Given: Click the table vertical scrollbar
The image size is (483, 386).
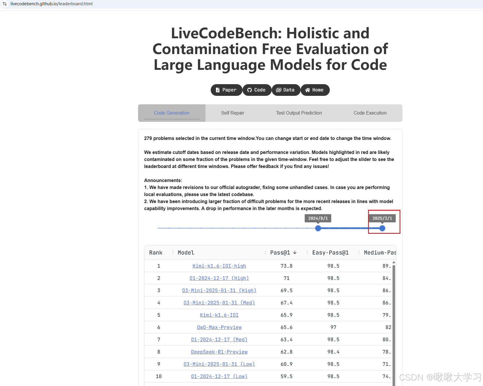Looking at the screenshot, I should (x=394, y=325).
